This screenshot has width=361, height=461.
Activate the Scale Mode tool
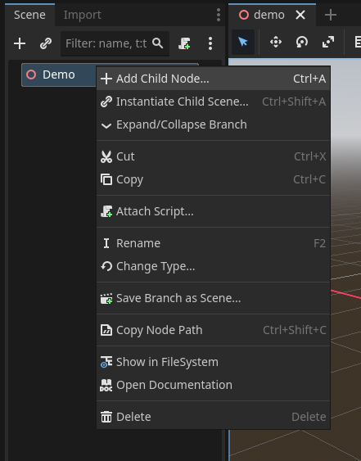[328, 42]
